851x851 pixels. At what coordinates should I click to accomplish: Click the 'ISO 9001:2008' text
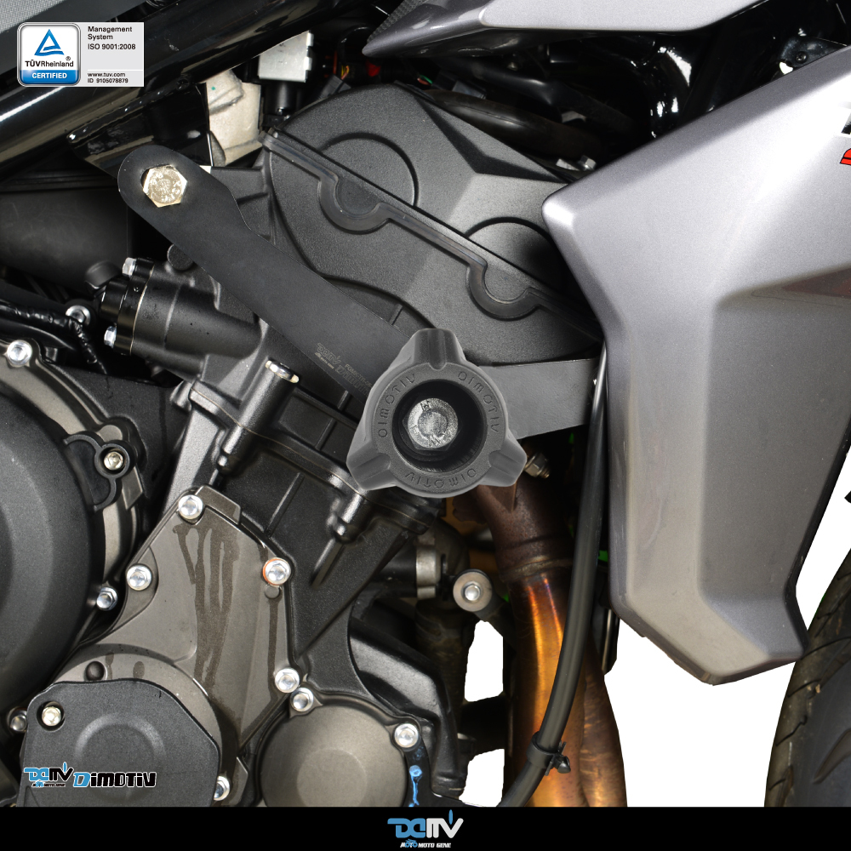click(x=111, y=47)
